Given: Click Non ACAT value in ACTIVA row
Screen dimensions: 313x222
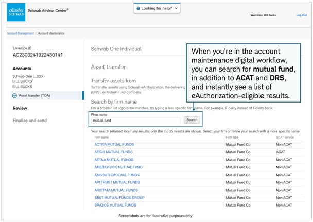Looking at the screenshot, I should [x=284, y=145].
